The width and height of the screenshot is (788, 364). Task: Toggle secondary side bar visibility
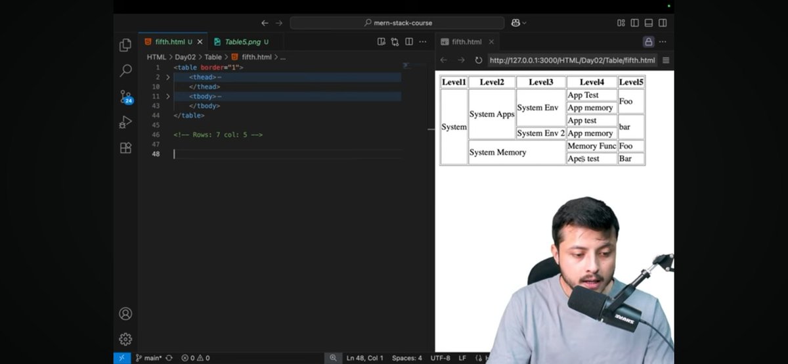point(662,23)
